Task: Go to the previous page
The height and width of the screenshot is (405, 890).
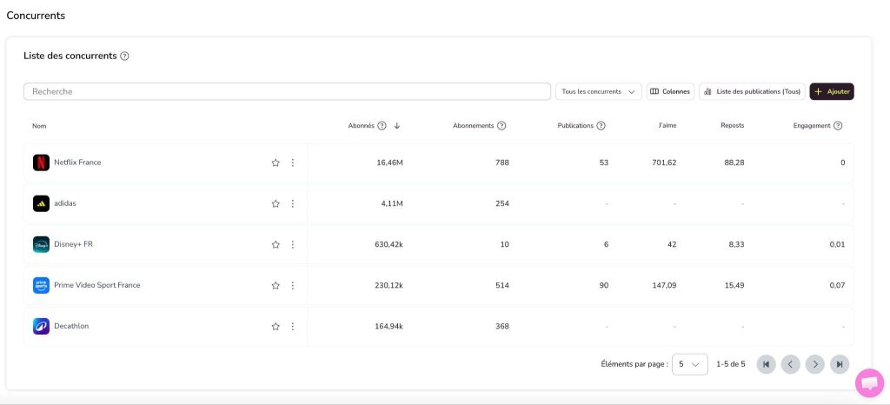Action: pos(790,364)
